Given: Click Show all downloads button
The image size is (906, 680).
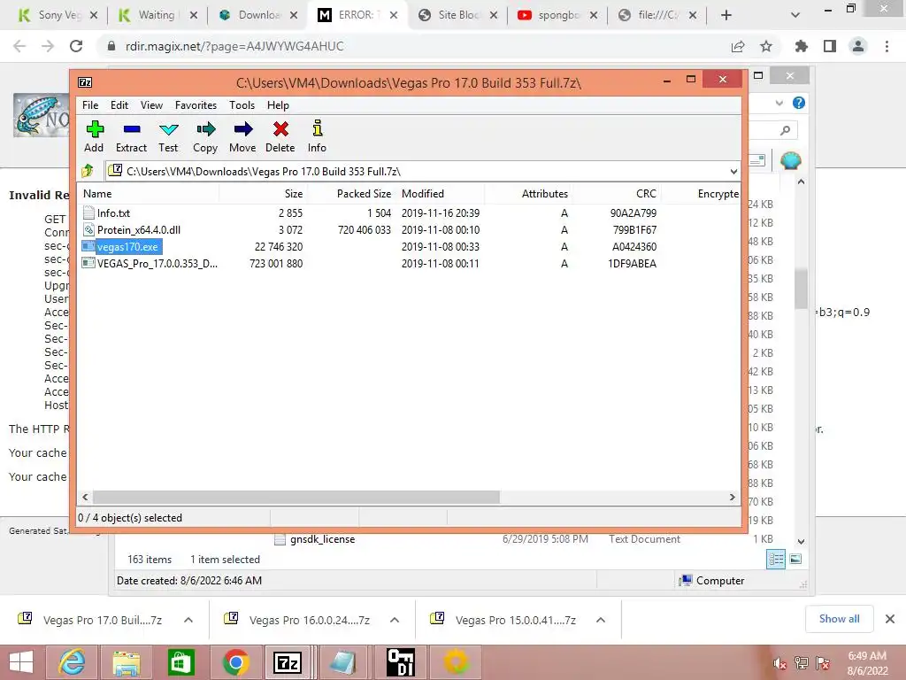Looking at the screenshot, I should point(839,619).
